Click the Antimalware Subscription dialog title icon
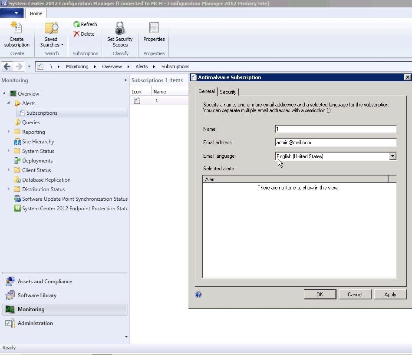Screen dimensions: 412x355 coord(194,77)
